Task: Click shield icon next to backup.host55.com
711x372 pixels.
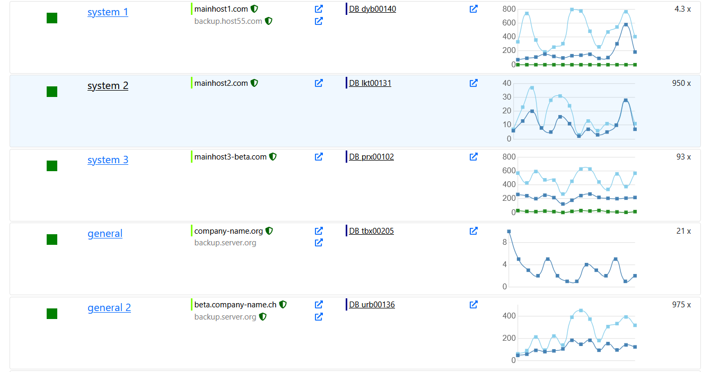Action: (x=268, y=21)
